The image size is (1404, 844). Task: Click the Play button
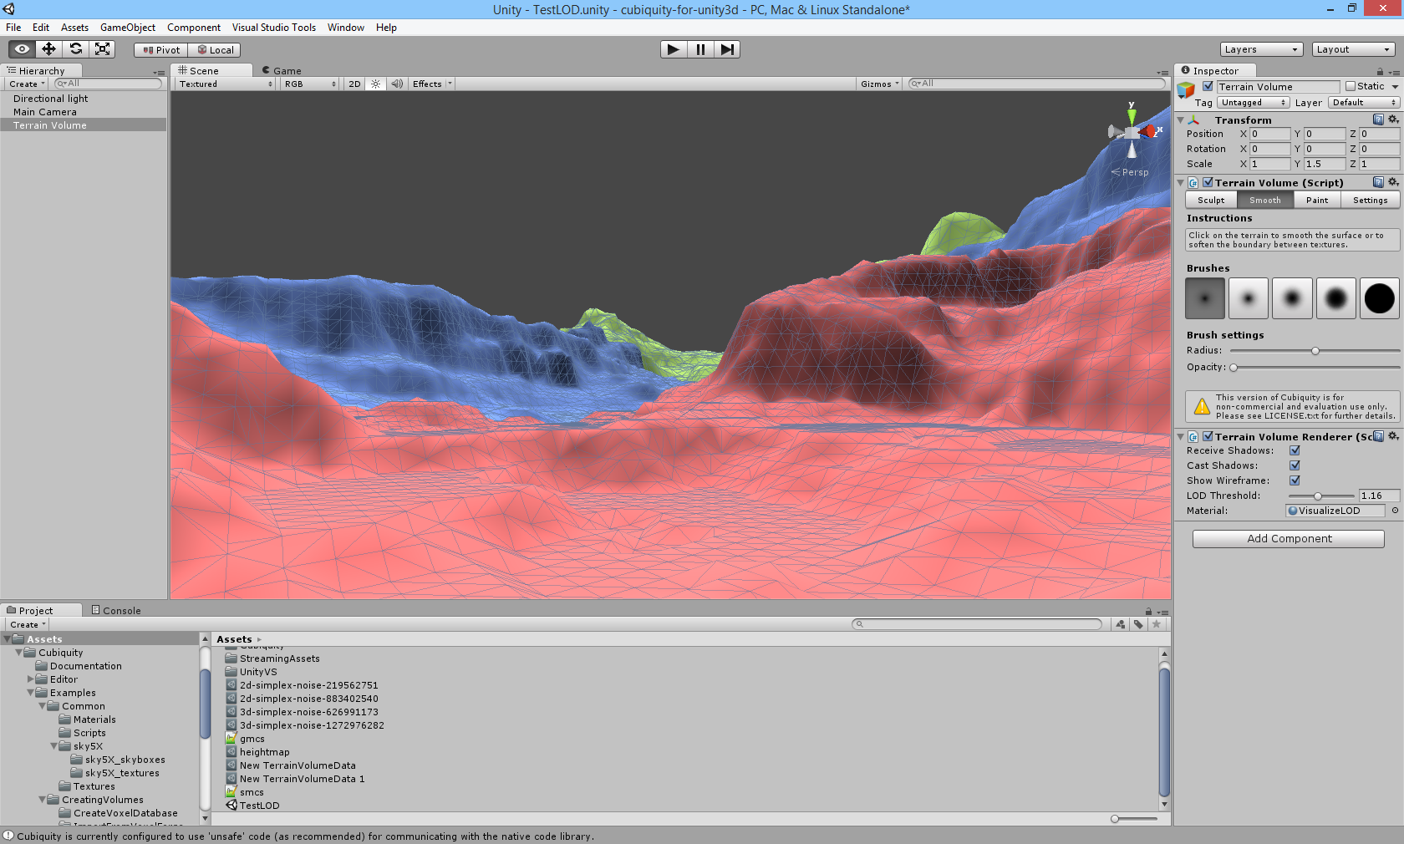tap(674, 49)
